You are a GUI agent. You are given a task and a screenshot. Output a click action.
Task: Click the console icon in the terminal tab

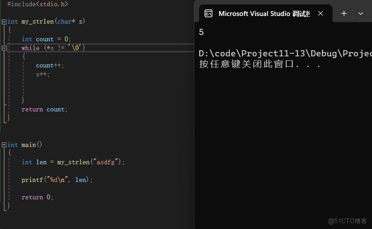[x=208, y=14]
